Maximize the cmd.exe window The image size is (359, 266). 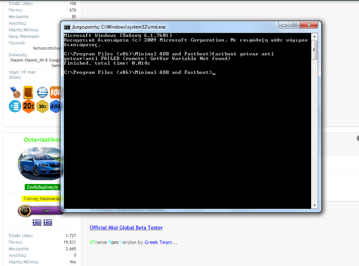point(294,25)
